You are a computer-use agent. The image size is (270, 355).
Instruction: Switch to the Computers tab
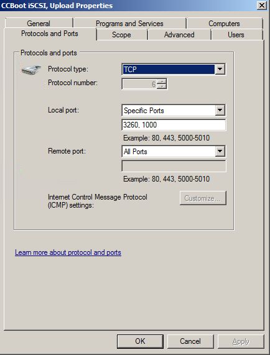coord(224,24)
